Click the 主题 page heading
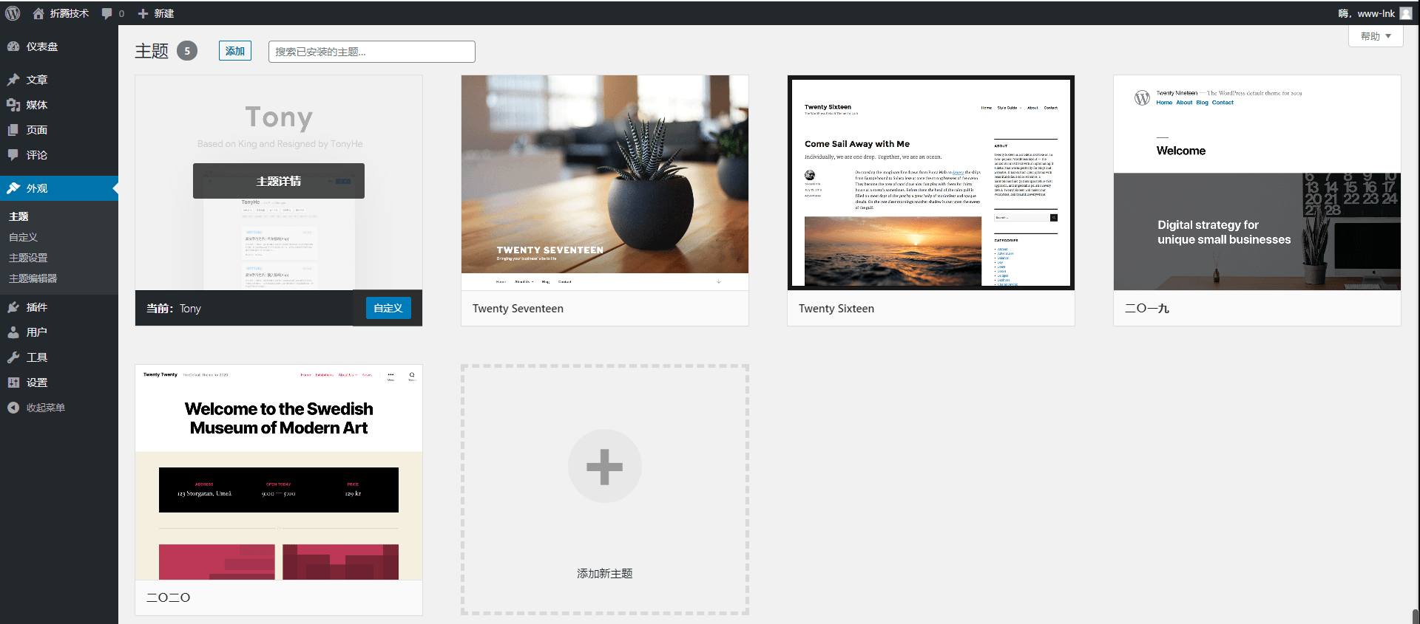 (x=152, y=51)
